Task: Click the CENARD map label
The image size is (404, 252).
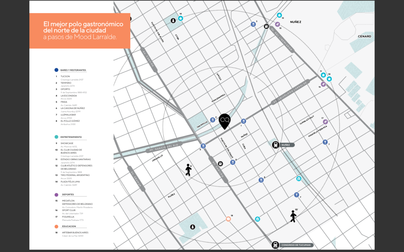Action: tap(364, 36)
